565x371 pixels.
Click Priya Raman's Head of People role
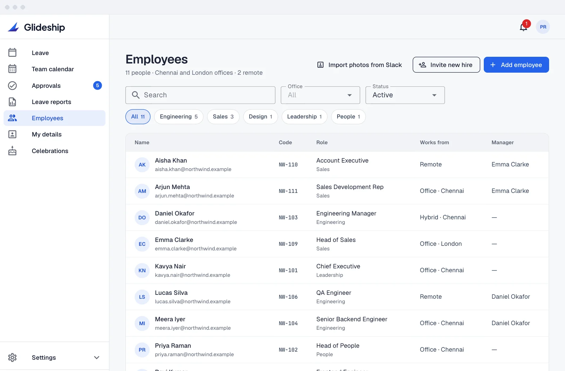coord(338,346)
